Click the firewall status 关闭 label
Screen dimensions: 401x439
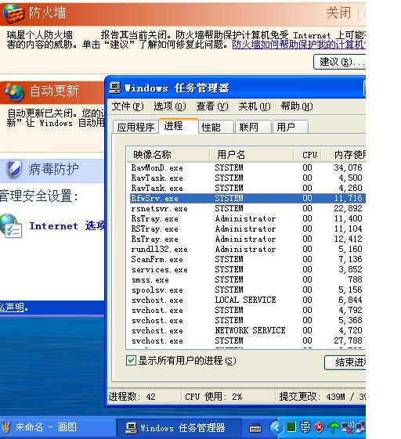pos(338,13)
